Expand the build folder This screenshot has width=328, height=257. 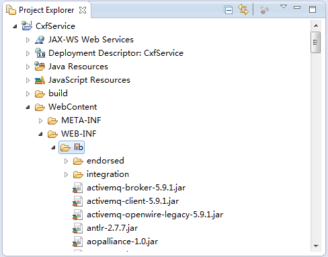pyautogui.click(x=28, y=94)
